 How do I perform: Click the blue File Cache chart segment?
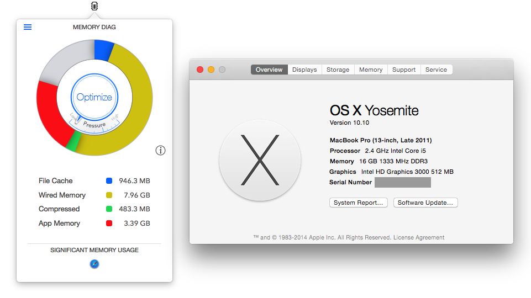104,50
